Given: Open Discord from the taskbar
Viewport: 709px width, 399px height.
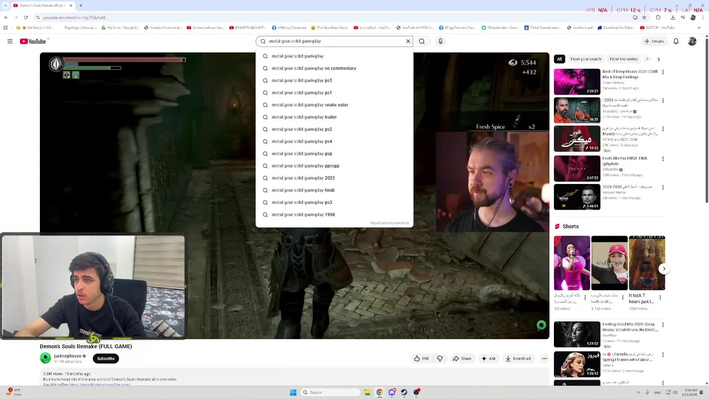Looking at the screenshot, I should [x=392, y=392].
